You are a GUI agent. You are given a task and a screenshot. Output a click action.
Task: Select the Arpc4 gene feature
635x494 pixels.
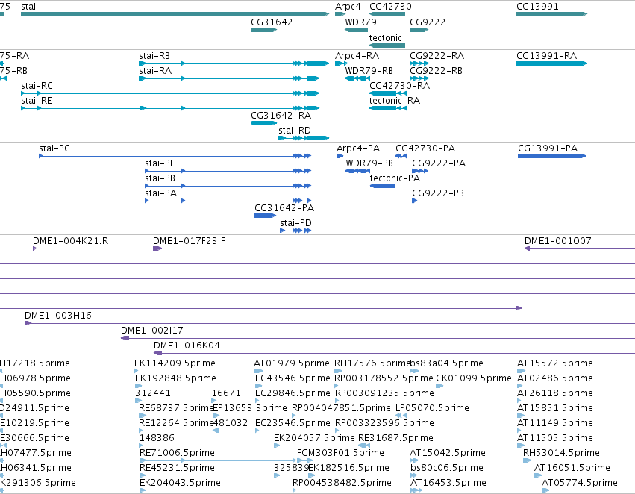340,14
